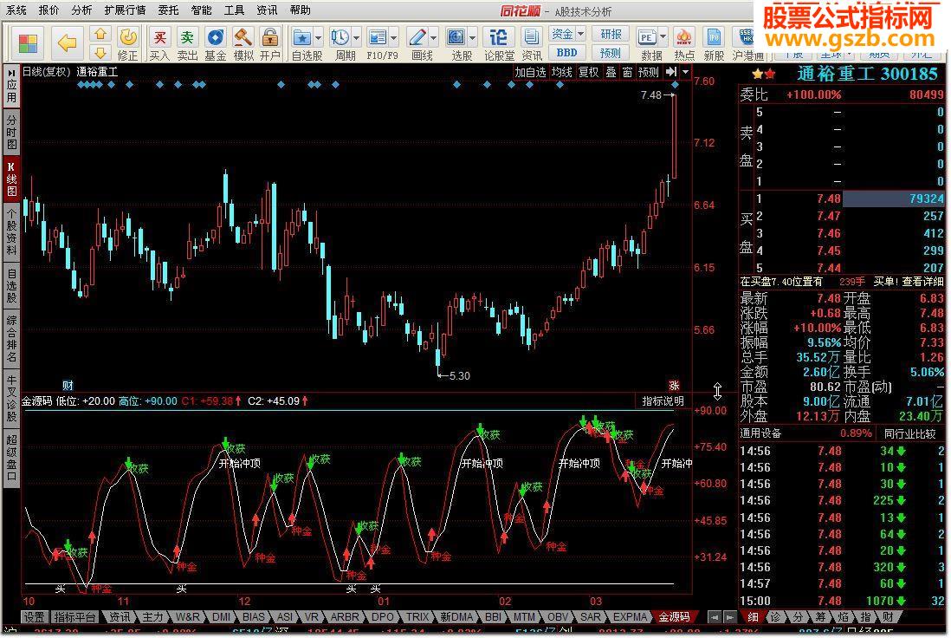951x638 pixels.
Task: Click the skip-to-end arrow icon above chart
Action: click(x=670, y=72)
